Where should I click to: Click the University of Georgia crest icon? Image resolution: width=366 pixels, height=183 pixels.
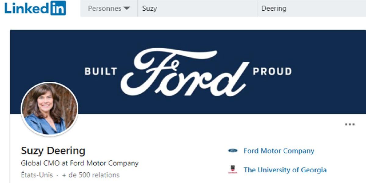(x=233, y=170)
